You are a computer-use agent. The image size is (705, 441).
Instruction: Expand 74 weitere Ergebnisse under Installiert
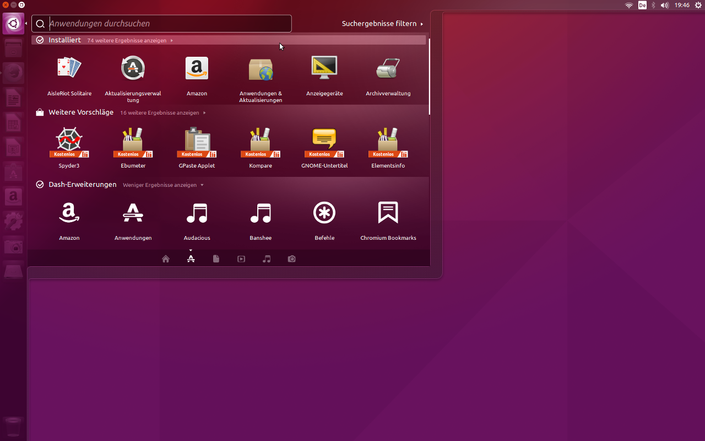[130, 41]
